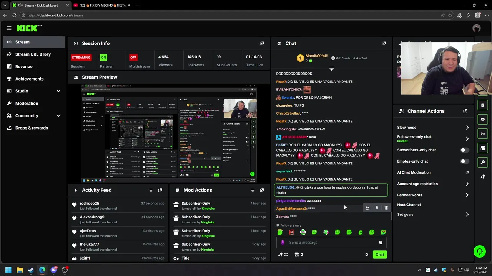Click the browser address bar URL

[x=55, y=15]
